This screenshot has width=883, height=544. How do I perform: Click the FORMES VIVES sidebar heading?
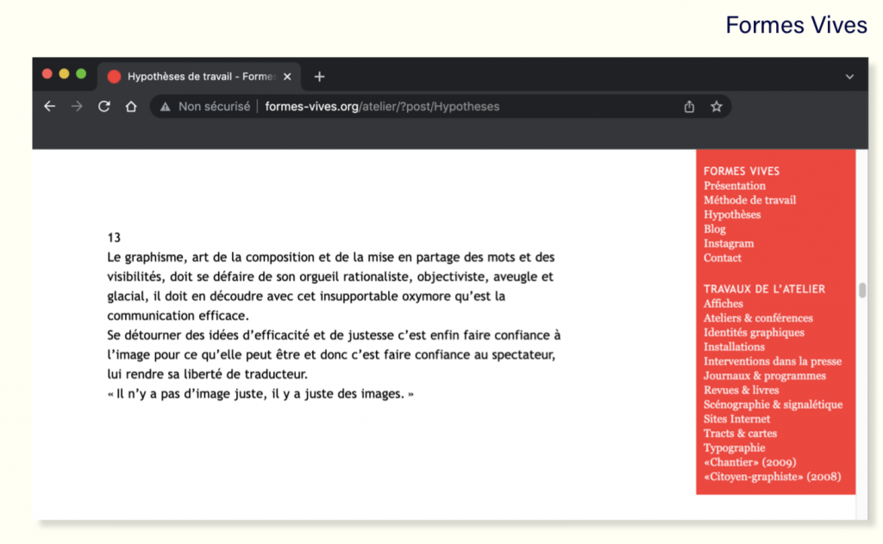click(x=742, y=172)
